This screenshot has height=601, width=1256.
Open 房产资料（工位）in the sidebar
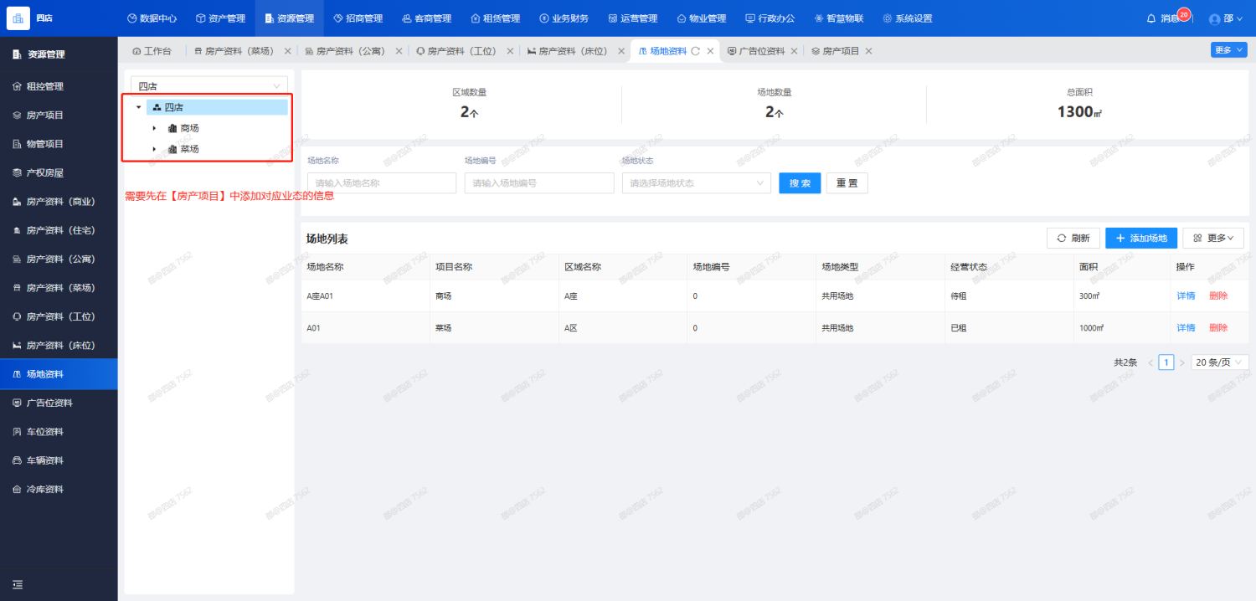click(59, 316)
